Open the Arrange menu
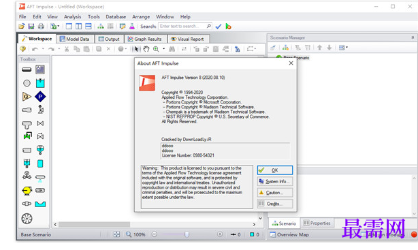This screenshot has width=418, height=250. tap(141, 16)
